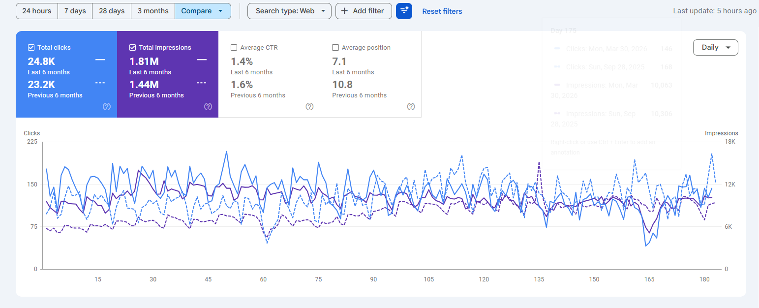Open help icon on Total impressions card
Screen dimensions: 759x308
coord(208,106)
